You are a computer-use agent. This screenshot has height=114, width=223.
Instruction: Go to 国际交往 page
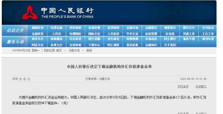coord(94,34)
